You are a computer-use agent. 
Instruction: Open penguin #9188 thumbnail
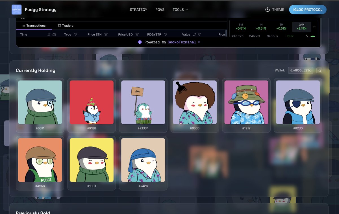click(92, 102)
